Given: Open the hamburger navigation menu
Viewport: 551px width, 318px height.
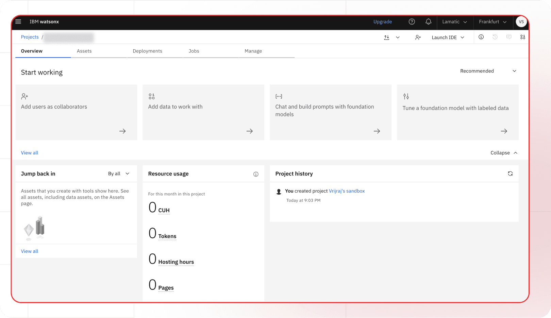Looking at the screenshot, I should click(18, 22).
